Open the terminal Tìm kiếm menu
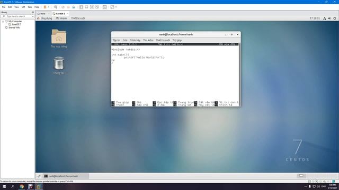The height and width of the screenshot is (190, 339). pos(148,40)
